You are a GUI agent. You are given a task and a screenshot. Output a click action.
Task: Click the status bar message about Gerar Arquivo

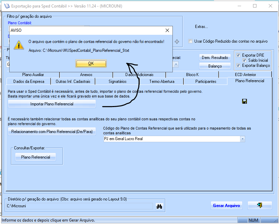(48, 220)
